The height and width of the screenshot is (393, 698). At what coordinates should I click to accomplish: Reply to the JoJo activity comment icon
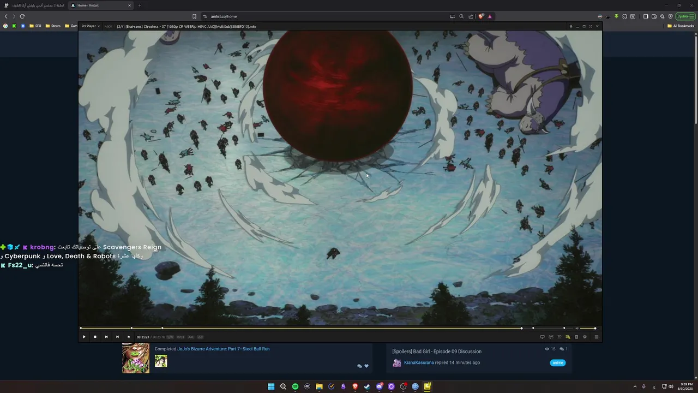(359, 366)
